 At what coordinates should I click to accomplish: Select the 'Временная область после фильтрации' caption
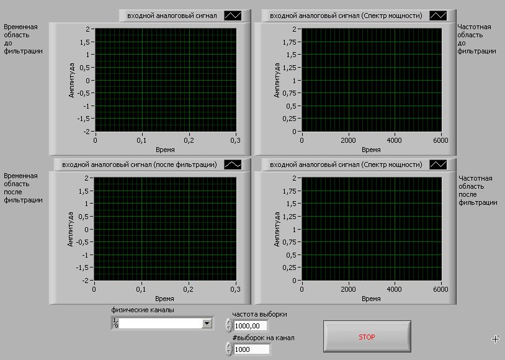tap(23, 188)
